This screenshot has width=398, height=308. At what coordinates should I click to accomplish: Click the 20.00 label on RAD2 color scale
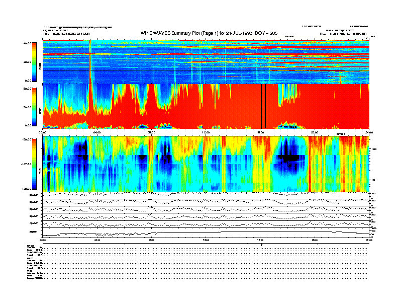tap(27, 62)
